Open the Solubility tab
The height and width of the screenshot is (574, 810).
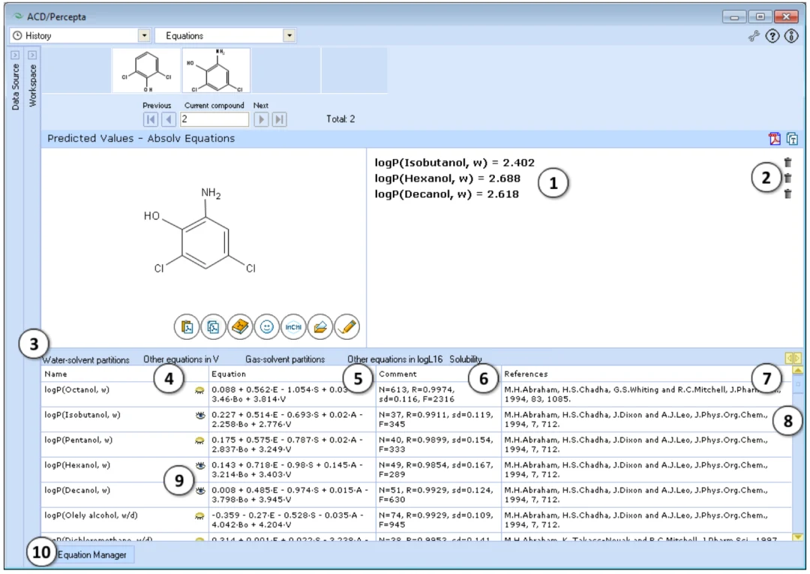[466, 359]
